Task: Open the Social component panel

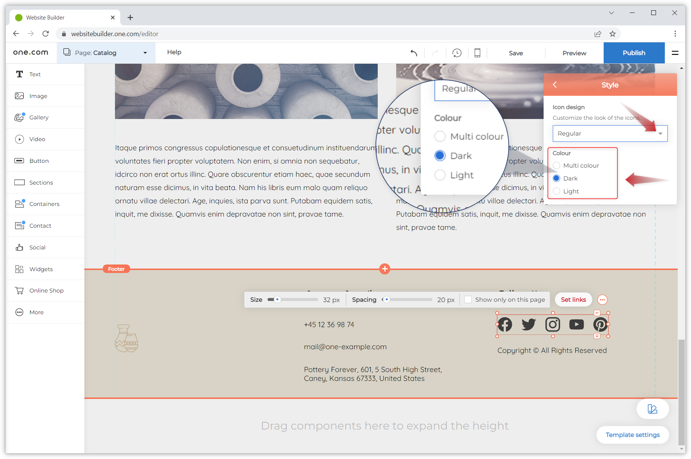Action: (x=37, y=247)
